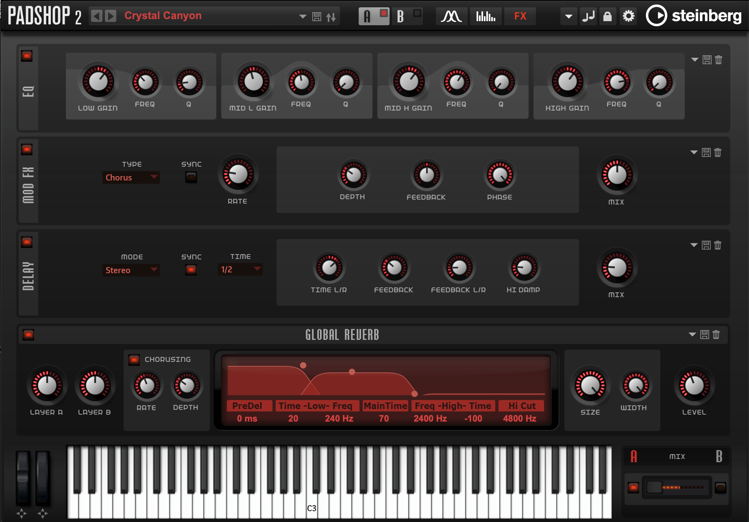Lock the current preset
749x522 pixels.
point(608,16)
